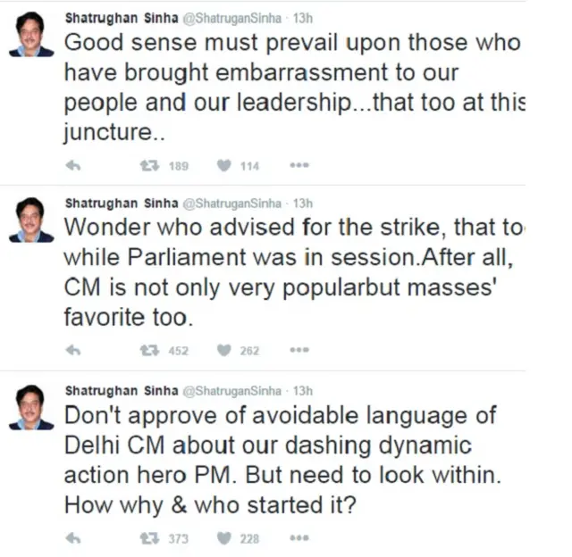
Task: Open more options on the 'Good sense' tweet
Action: click(x=299, y=165)
